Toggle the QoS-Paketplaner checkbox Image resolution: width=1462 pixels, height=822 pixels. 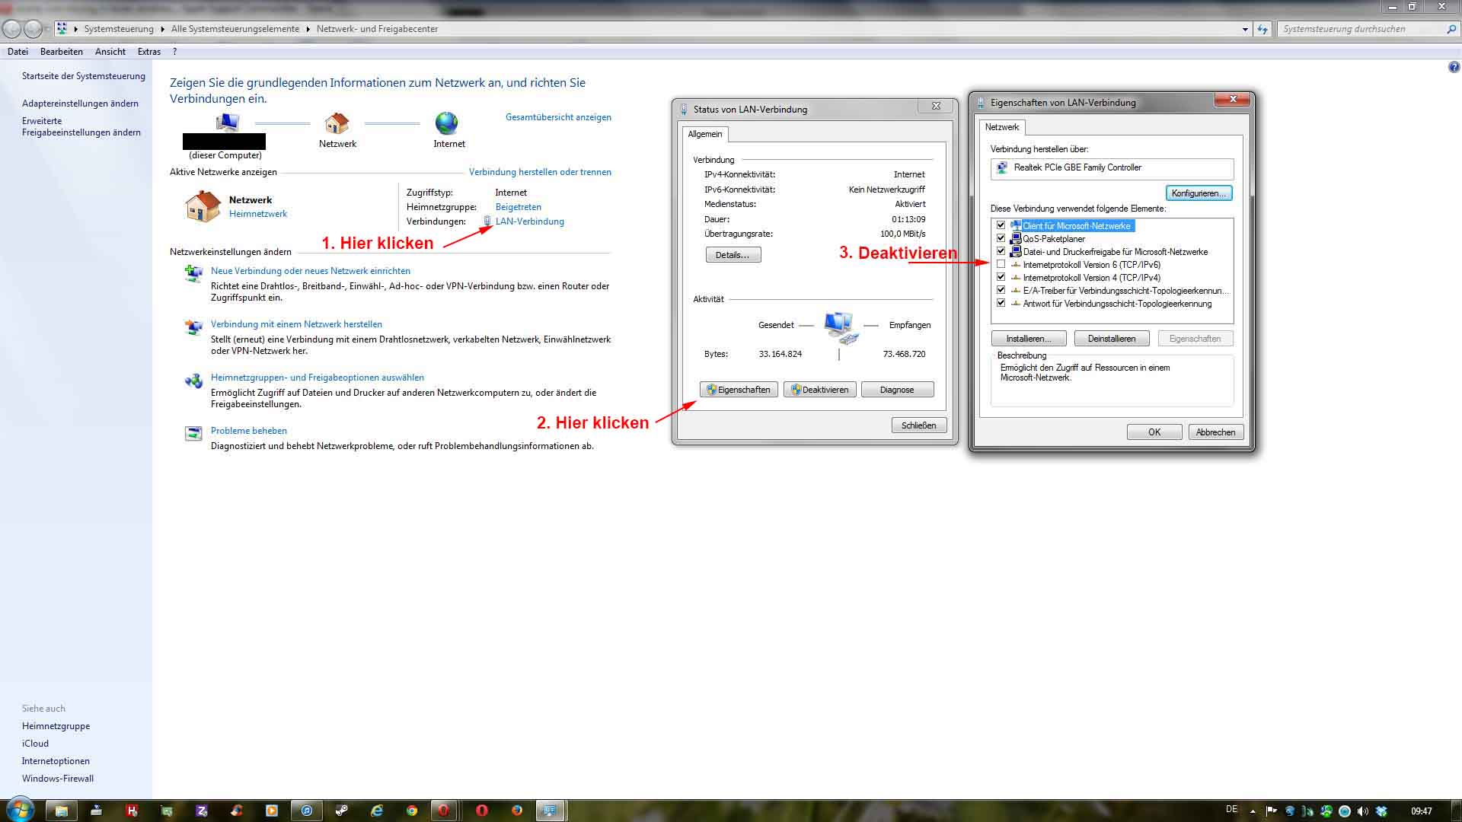point(1001,238)
